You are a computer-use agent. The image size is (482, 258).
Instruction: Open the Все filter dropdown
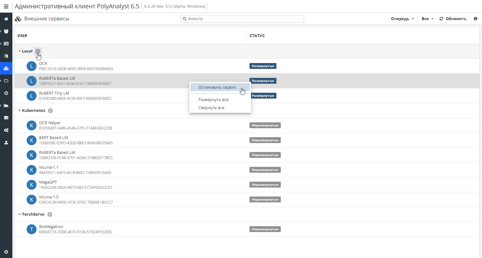click(x=428, y=19)
